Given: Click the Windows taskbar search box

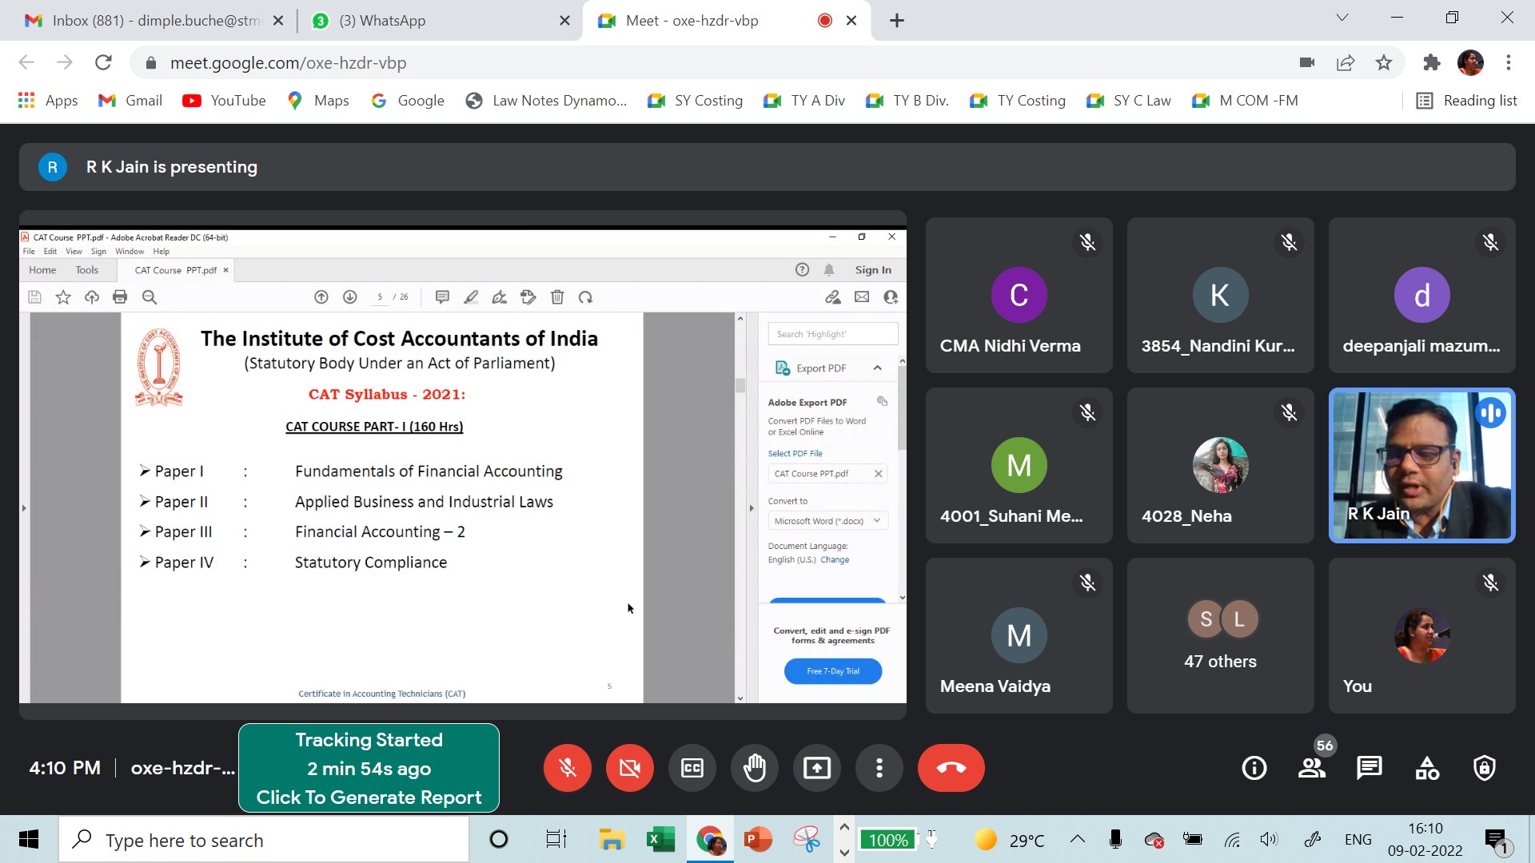Looking at the screenshot, I should coord(264,840).
